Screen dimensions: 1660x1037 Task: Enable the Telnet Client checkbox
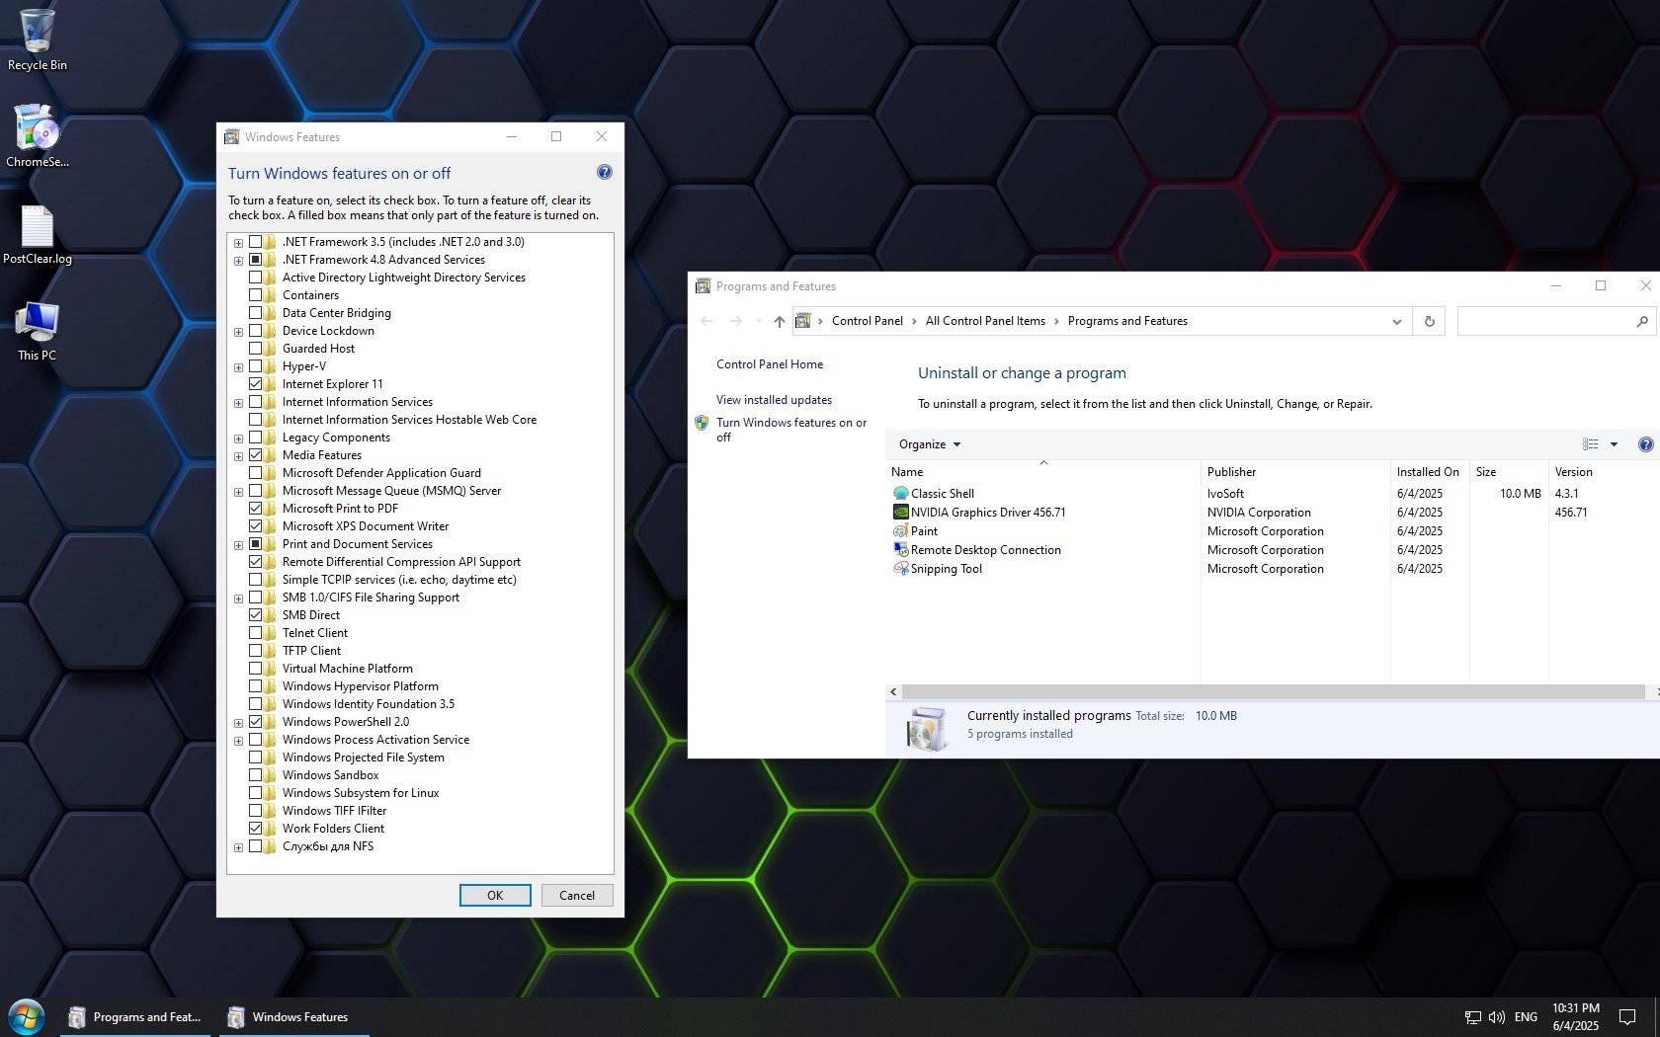click(x=256, y=633)
